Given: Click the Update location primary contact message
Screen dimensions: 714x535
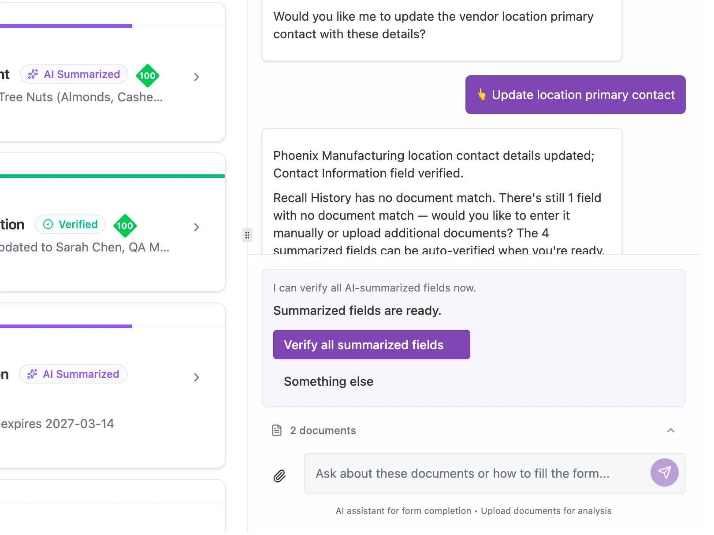Looking at the screenshot, I should pos(575,95).
